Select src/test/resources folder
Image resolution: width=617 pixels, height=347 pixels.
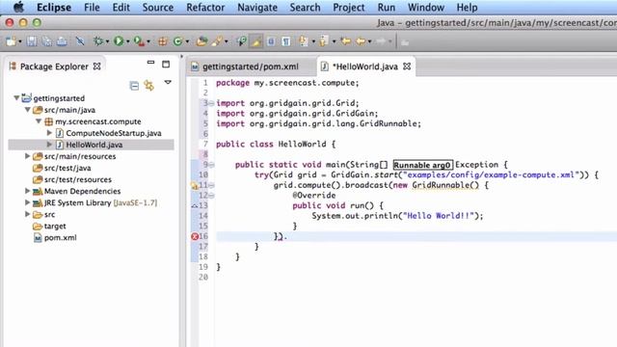pyautogui.click(x=78, y=179)
